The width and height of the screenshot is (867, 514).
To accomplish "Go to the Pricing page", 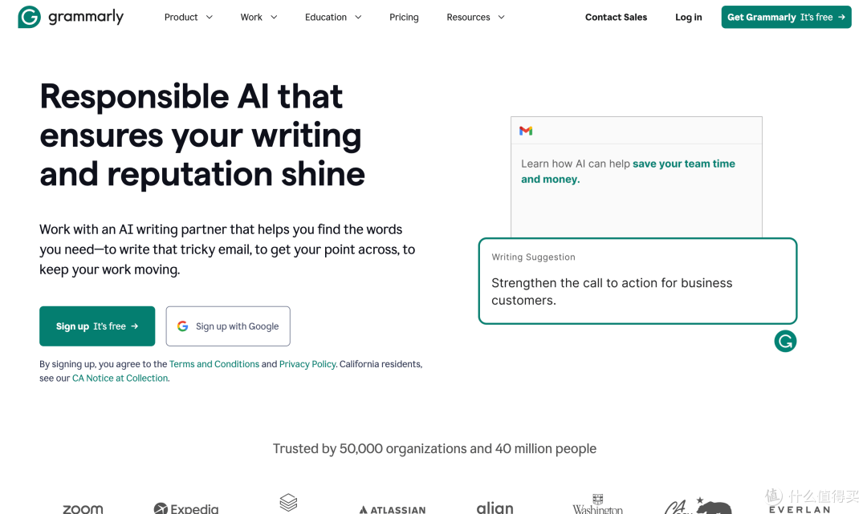I will 404,17.
